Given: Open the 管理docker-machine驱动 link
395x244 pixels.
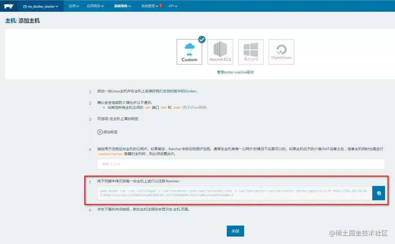Looking at the screenshot, I should 236,72.
